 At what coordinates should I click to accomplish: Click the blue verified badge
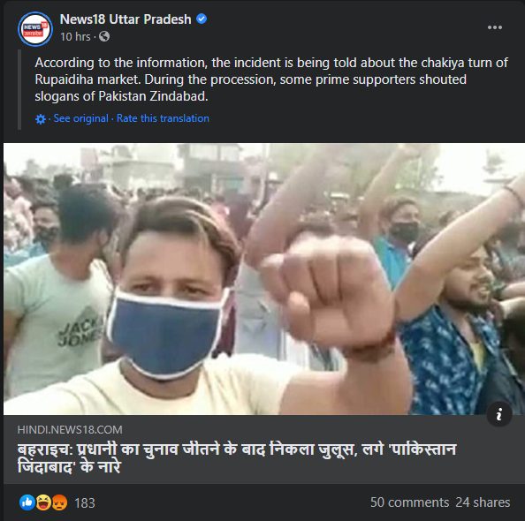(x=202, y=19)
